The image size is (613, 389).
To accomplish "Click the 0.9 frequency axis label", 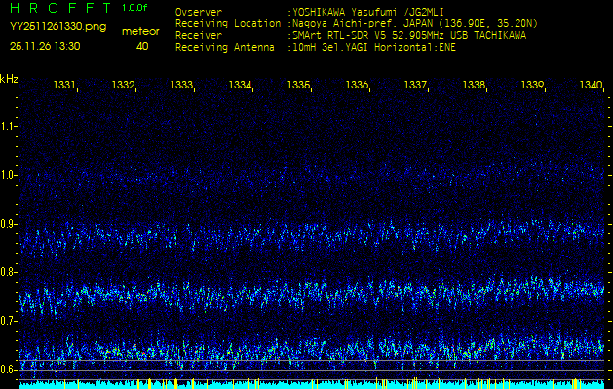I will 9,224.
